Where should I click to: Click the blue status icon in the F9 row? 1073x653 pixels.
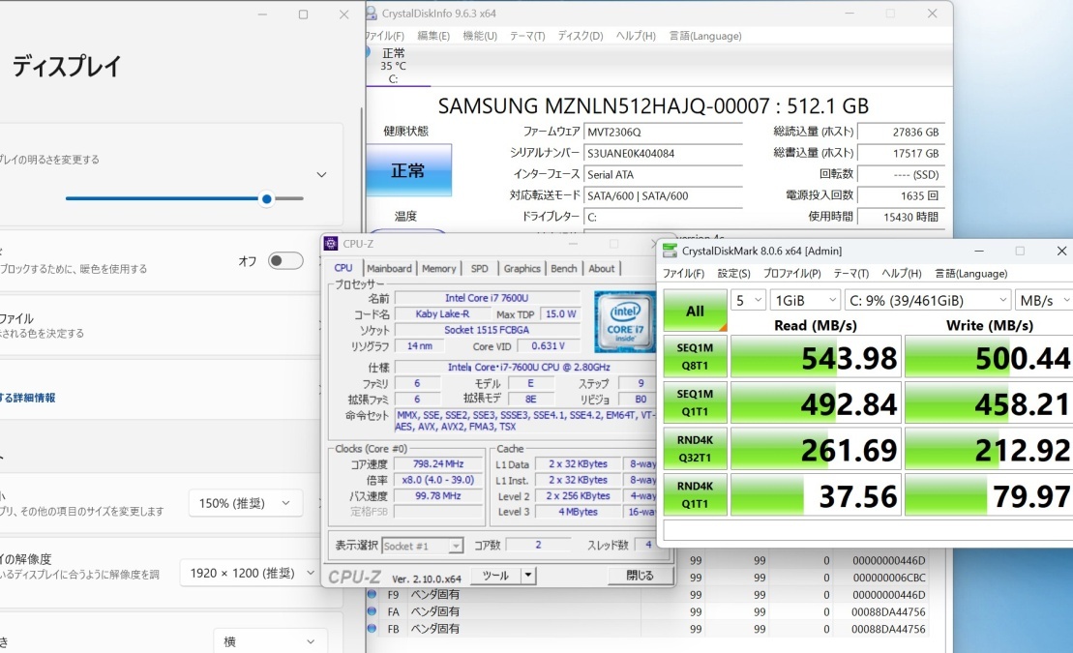pyautogui.click(x=372, y=594)
